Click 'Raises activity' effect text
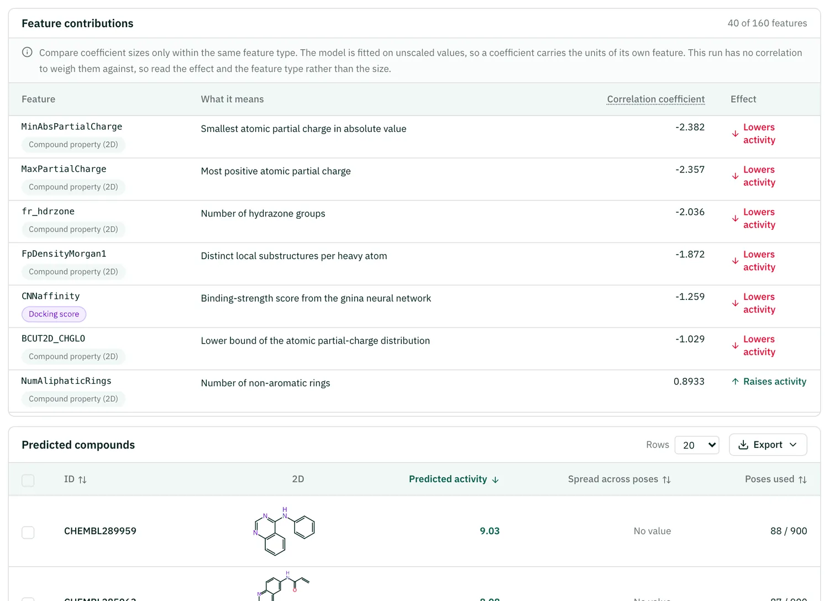Viewport: 829px width, 601px height. 774,382
